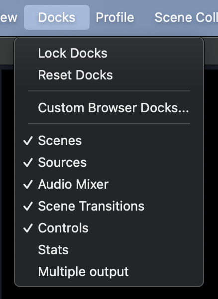This screenshot has width=218, height=299.
Task: Open the partially visible View menu
Action: click(x=8, y=17)
